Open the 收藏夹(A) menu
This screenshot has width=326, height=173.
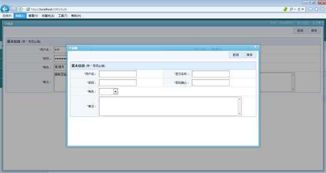48,16
